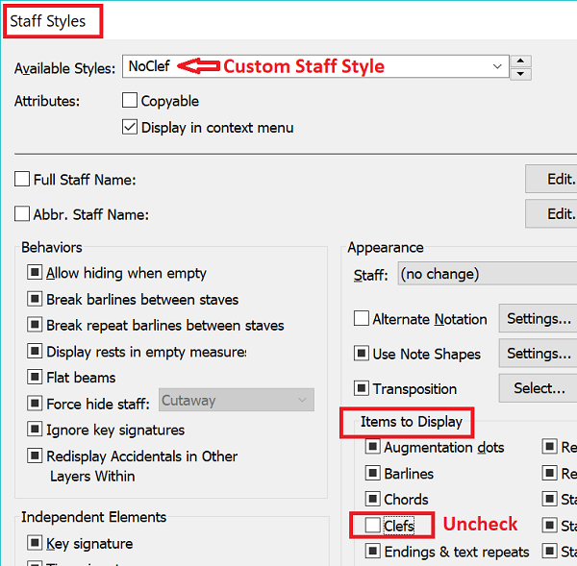Toggle the Flat beams checkbox

(36, 378)
